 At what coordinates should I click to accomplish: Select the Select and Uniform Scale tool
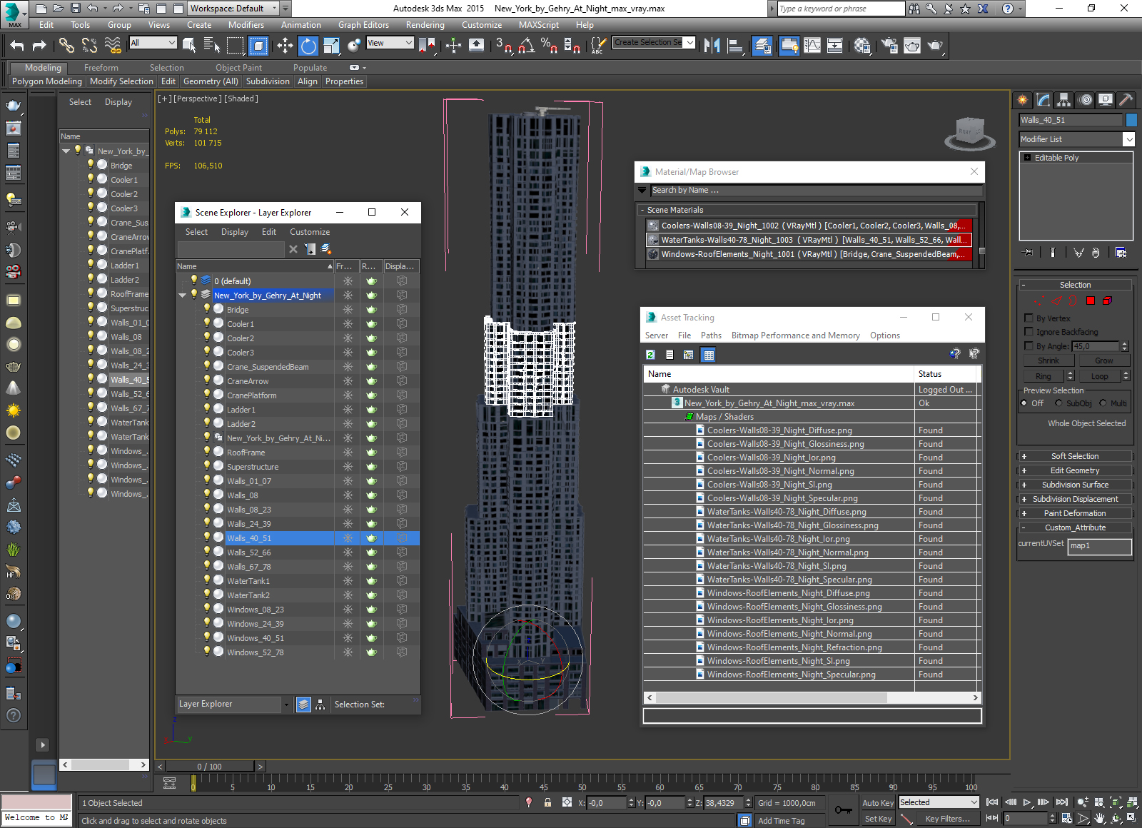pyautogui.click(x=331, y=46)
